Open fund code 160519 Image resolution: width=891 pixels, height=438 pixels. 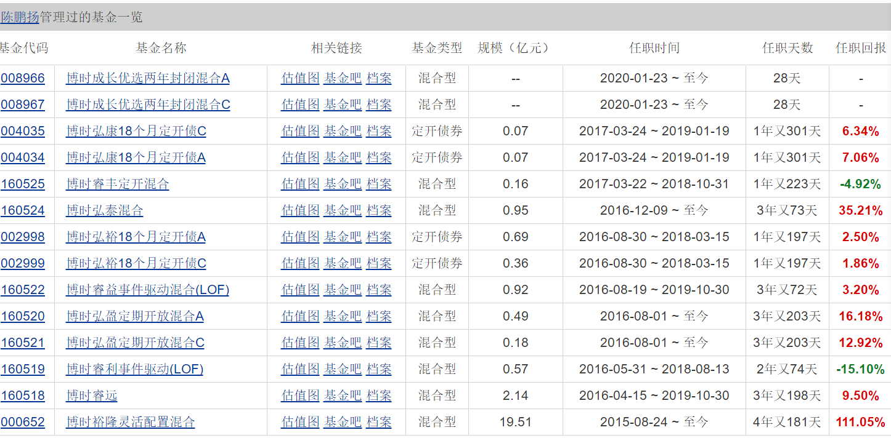tap(23, 369)
